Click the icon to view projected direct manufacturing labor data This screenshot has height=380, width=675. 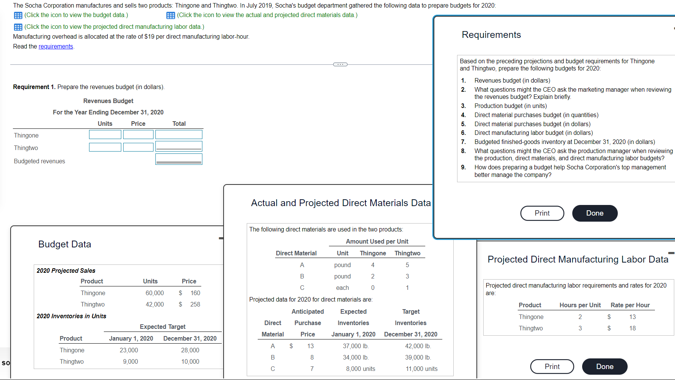click(x=17, y=27)
